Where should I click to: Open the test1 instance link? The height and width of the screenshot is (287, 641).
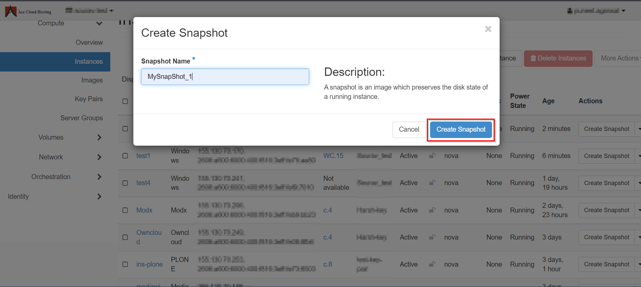point(143,156)
